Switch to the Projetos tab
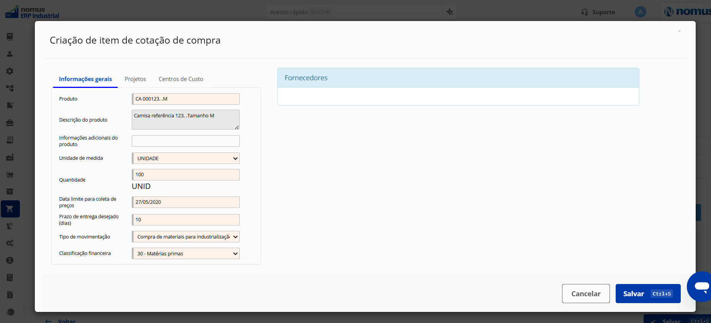Image resolution: width=711 pixels, height=323 pixels. 135,79
